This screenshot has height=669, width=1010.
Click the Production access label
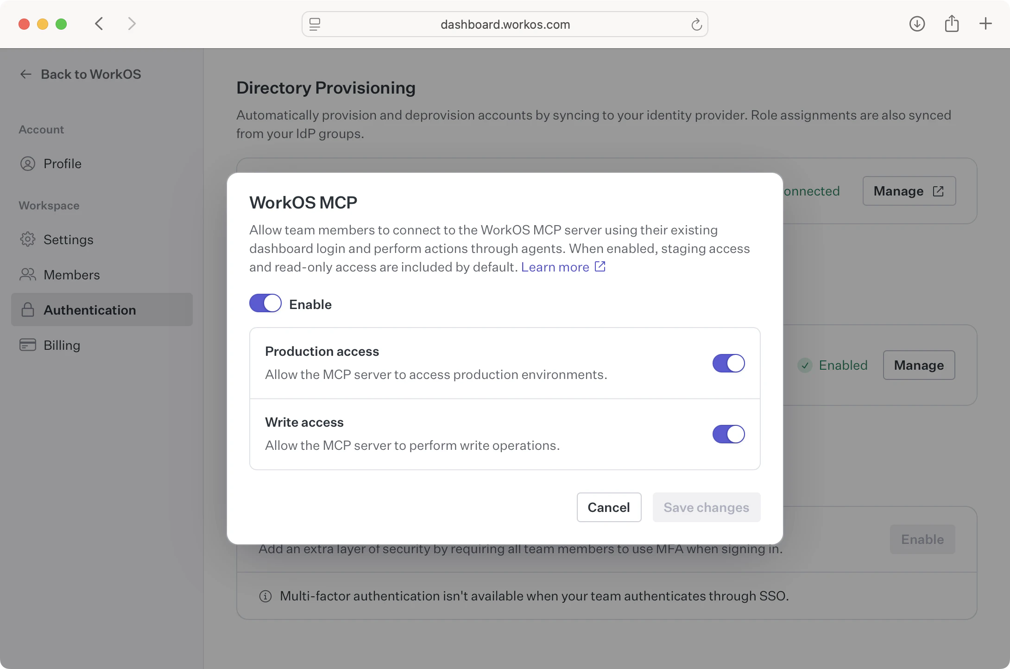(x=322, y=352)
